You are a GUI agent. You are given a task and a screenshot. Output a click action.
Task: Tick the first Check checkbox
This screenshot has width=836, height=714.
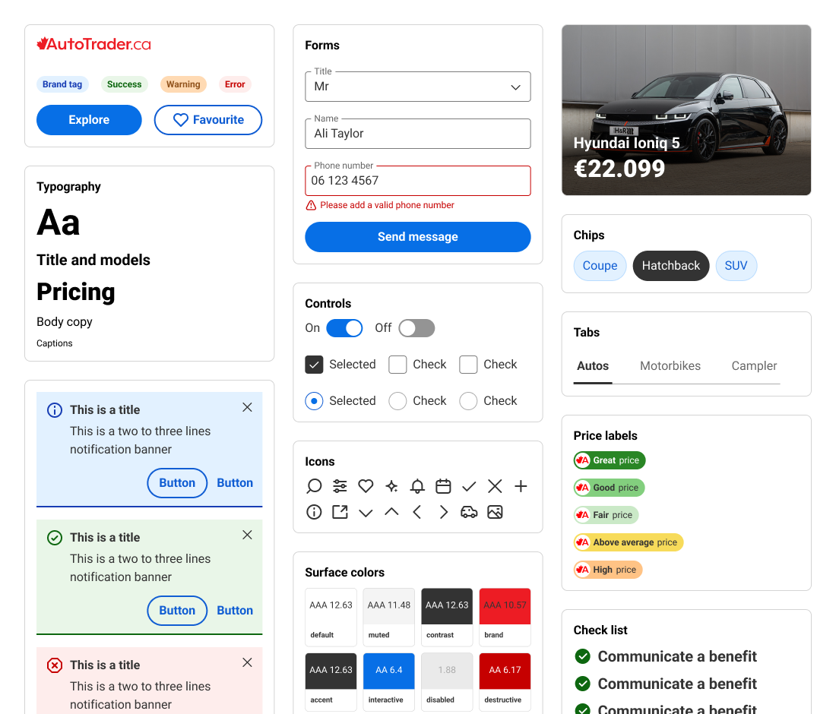tap(397, 365)
